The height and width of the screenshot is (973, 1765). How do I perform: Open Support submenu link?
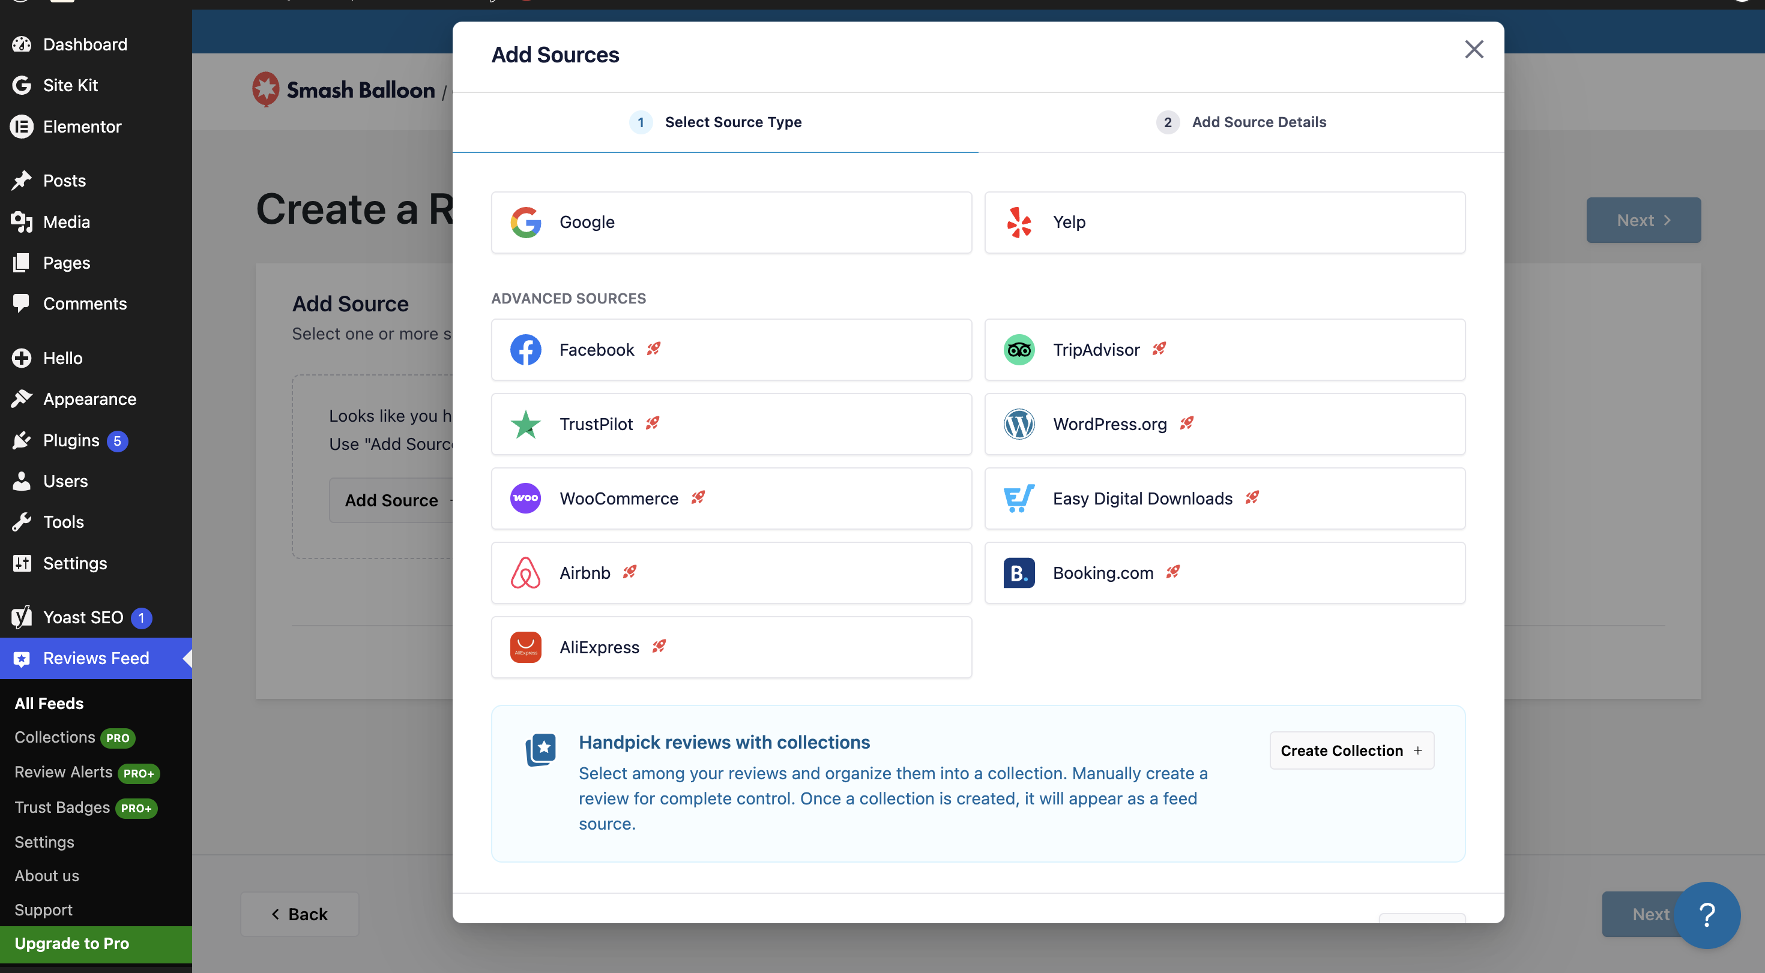point(43,910)
